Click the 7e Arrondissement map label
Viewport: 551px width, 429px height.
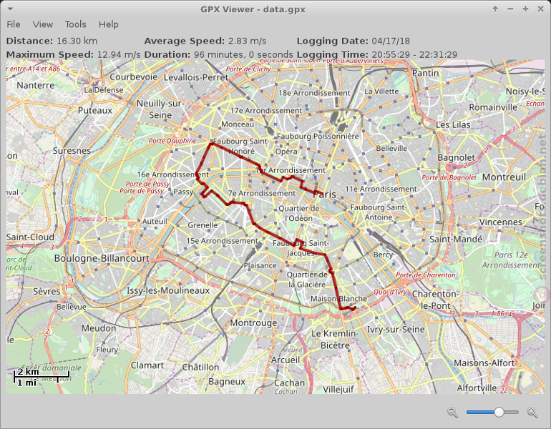tap(262, 193)
